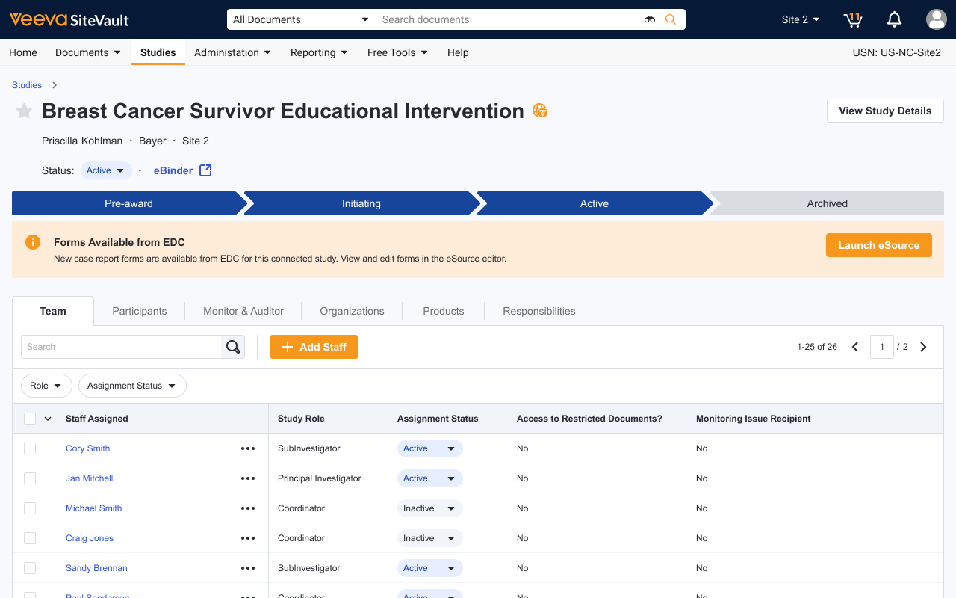Open the notifications bell
The height and width of the screenshot is (598, 956).
point(894,19)
